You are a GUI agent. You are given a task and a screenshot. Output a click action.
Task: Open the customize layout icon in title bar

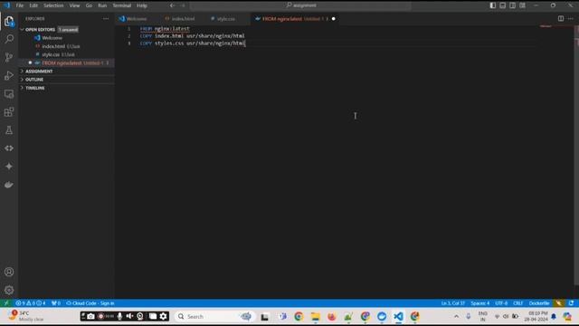tap(523, 5)
